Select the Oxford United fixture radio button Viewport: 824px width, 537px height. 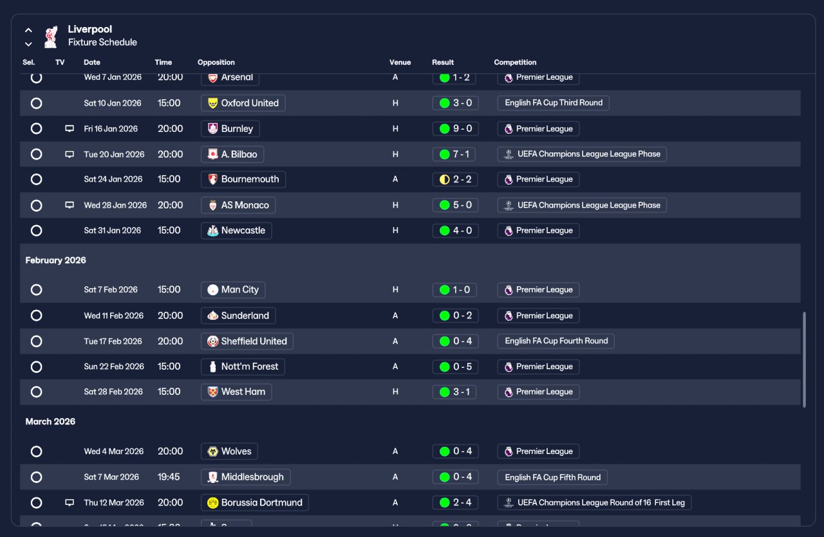[x=37, y=103]
